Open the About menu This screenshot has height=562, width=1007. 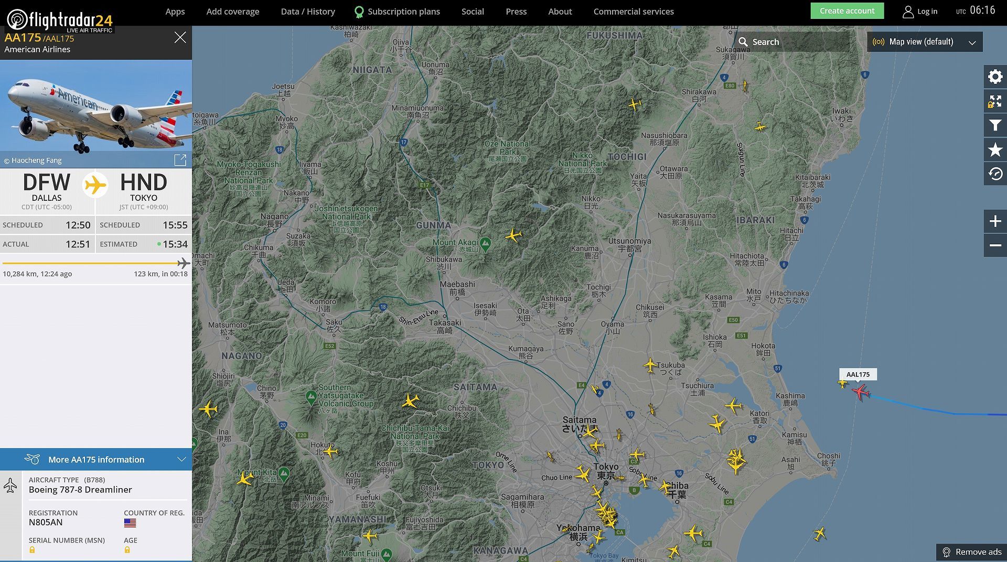pos(560,12)
